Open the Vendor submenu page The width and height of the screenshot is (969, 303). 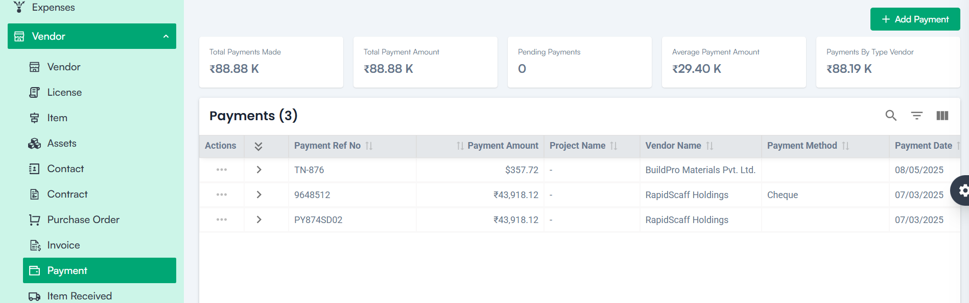[x=100, y=67]
